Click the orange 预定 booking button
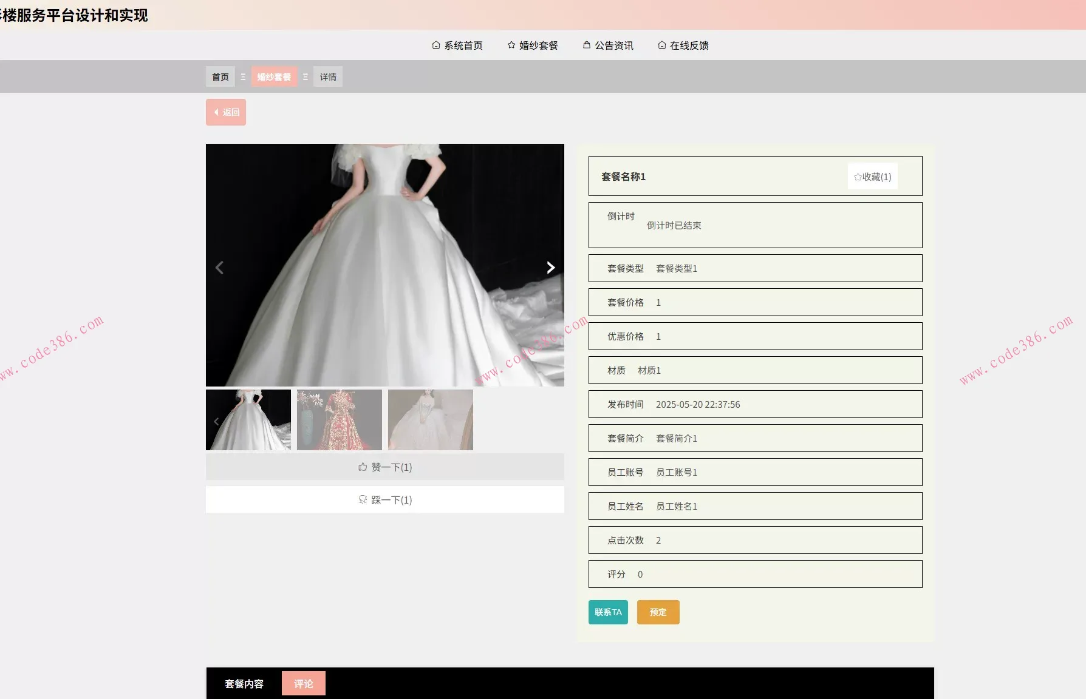Viewport: 1086px width, 699px height. coord(658,612)
